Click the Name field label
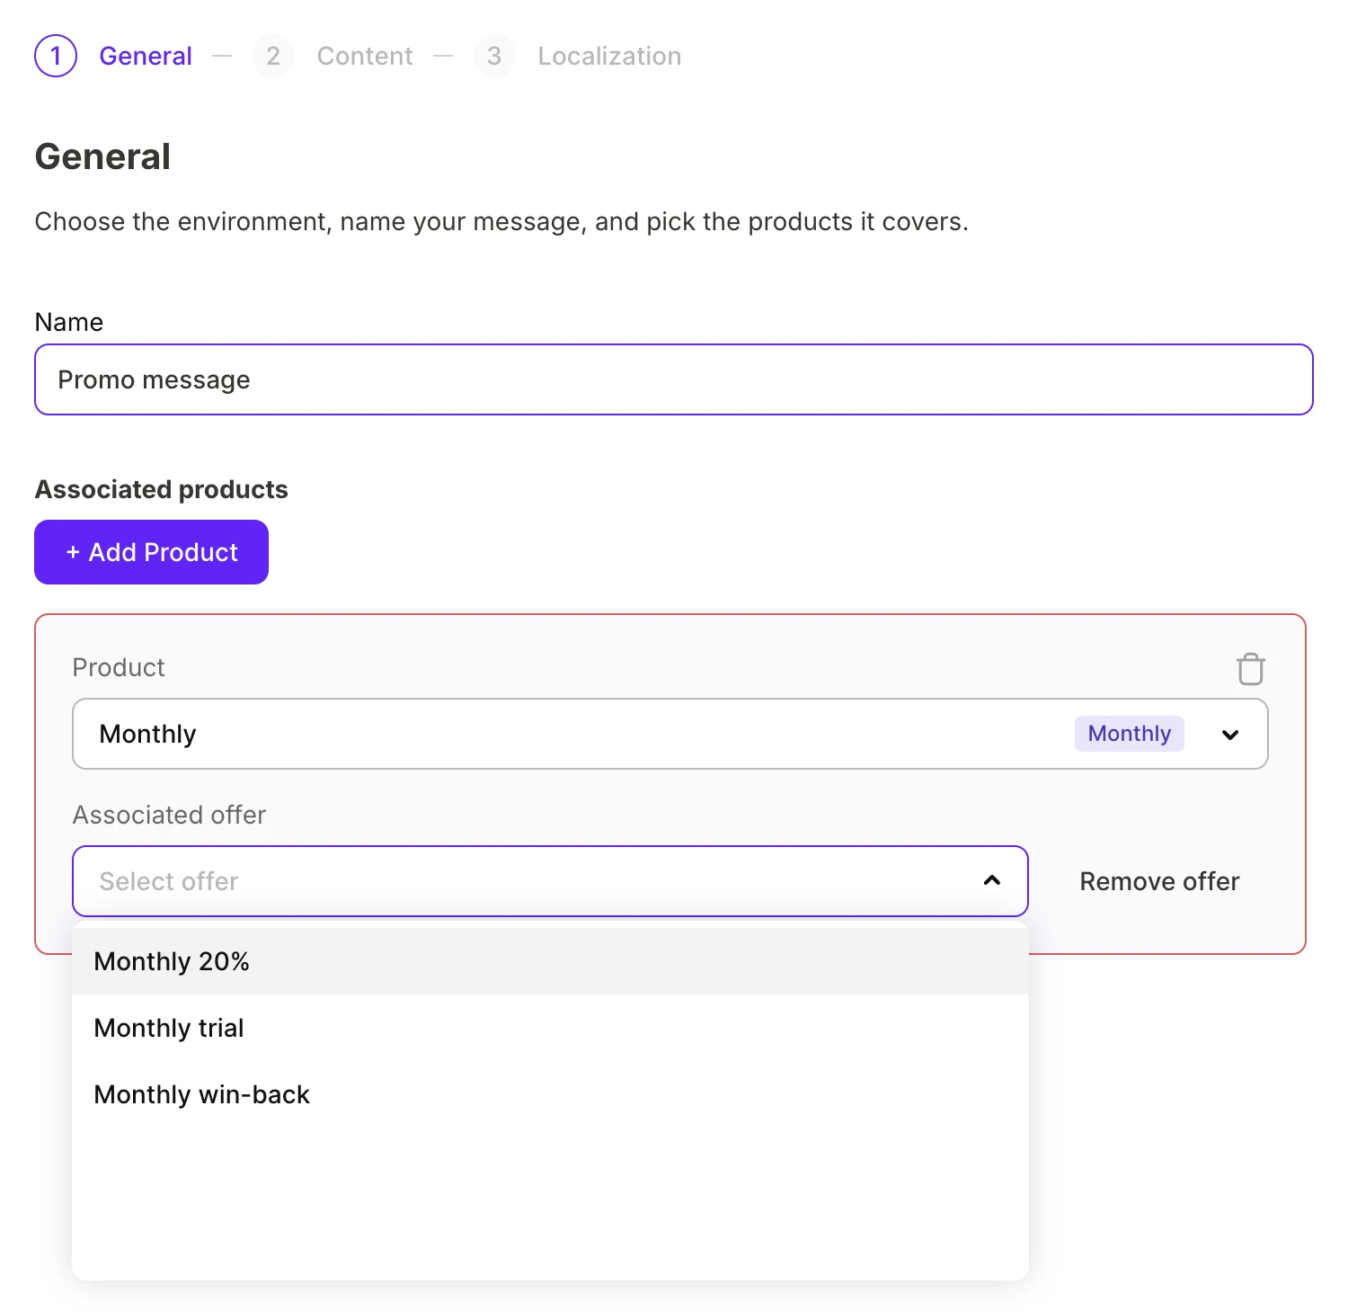 tap(69, 322)
